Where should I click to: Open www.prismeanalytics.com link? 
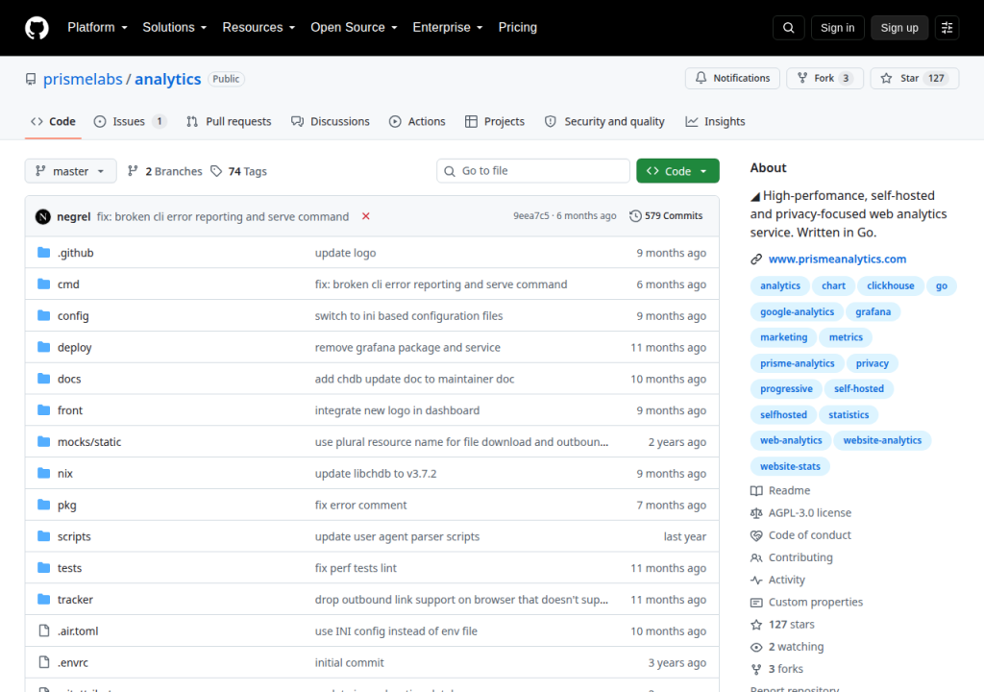[x=837, y=259]
